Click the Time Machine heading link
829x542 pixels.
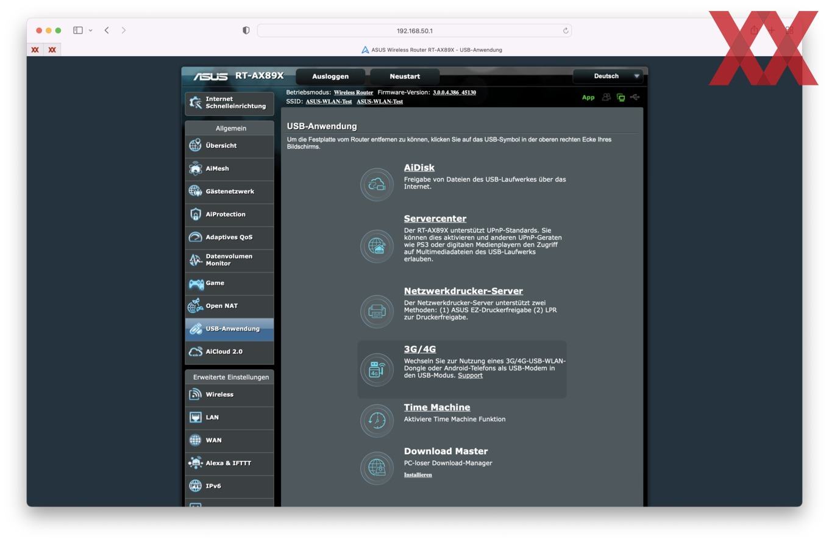pos(437,407)
